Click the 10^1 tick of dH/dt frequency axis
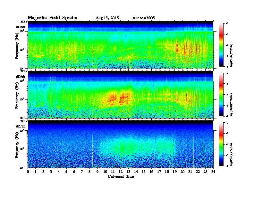The height and width of the screenshot is (197, 254). click(x=22, y=31)
